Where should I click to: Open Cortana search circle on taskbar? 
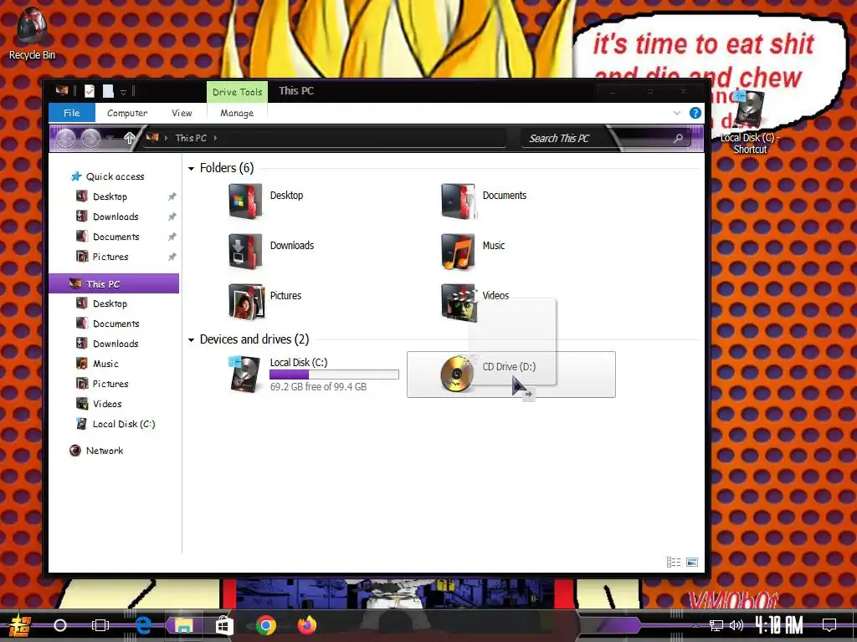pos(60,625)
